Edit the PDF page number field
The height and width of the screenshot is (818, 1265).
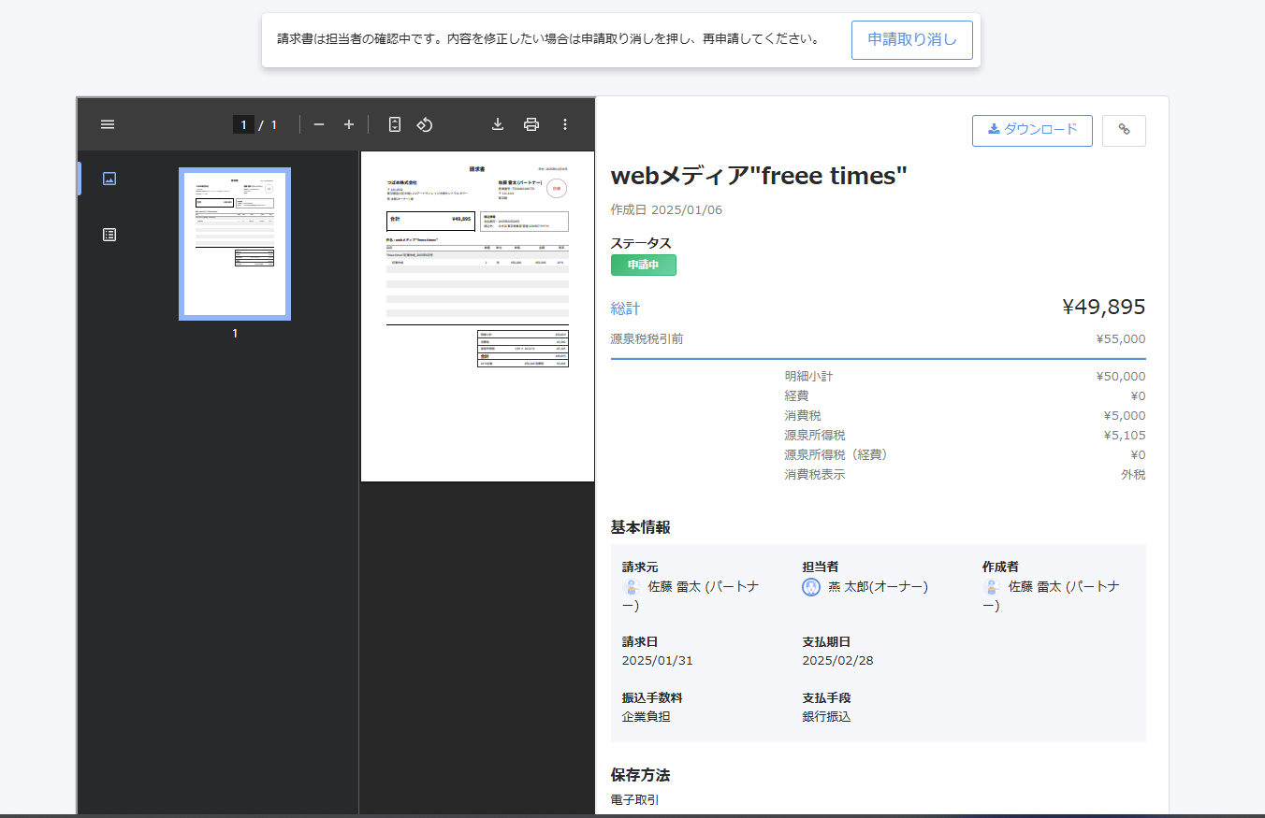(x=243, y=124)
